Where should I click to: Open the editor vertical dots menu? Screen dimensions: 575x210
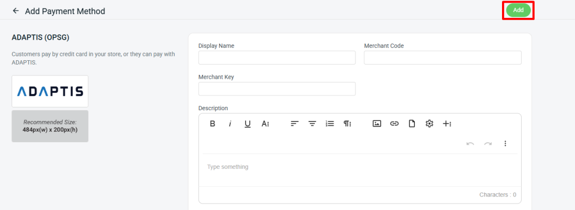coord(505,144)
